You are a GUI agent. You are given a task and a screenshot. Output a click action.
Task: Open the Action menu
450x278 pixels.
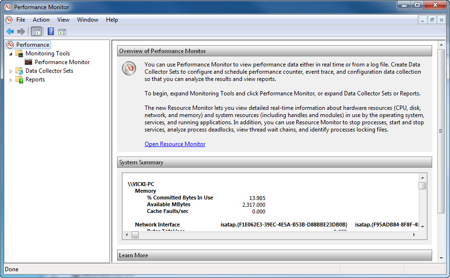click(x=41, y=19)
